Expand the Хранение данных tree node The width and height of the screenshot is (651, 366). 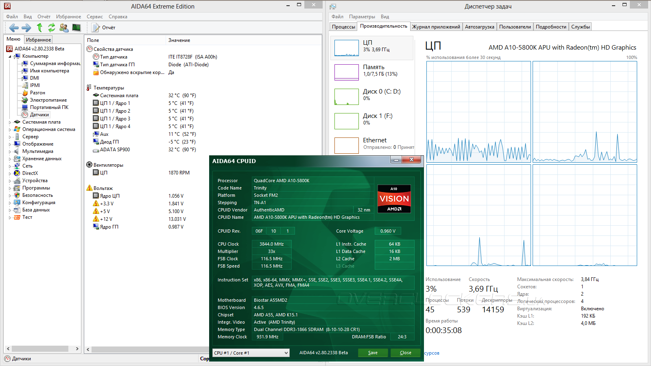(10, 159)
